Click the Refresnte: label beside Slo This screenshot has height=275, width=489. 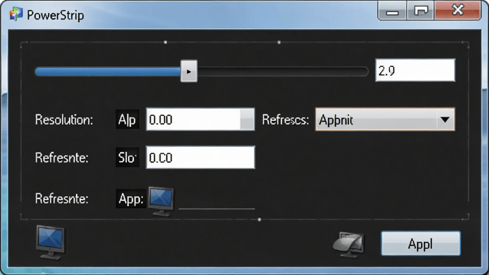[62, 158]
